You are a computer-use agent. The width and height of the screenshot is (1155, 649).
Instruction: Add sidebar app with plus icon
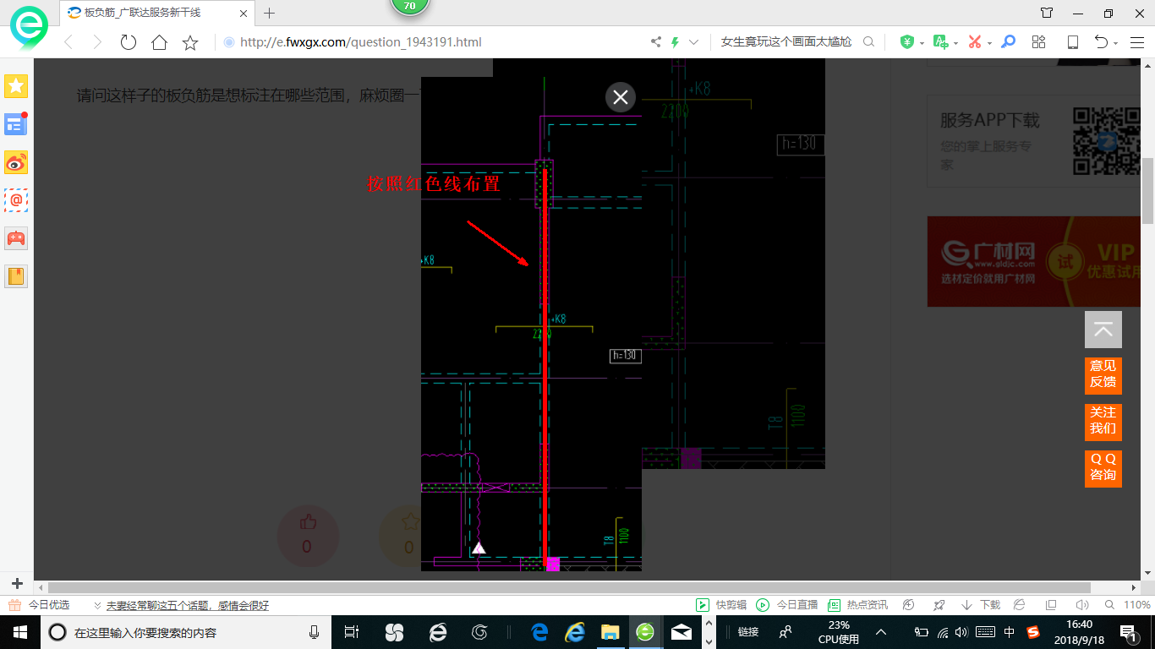16,583
